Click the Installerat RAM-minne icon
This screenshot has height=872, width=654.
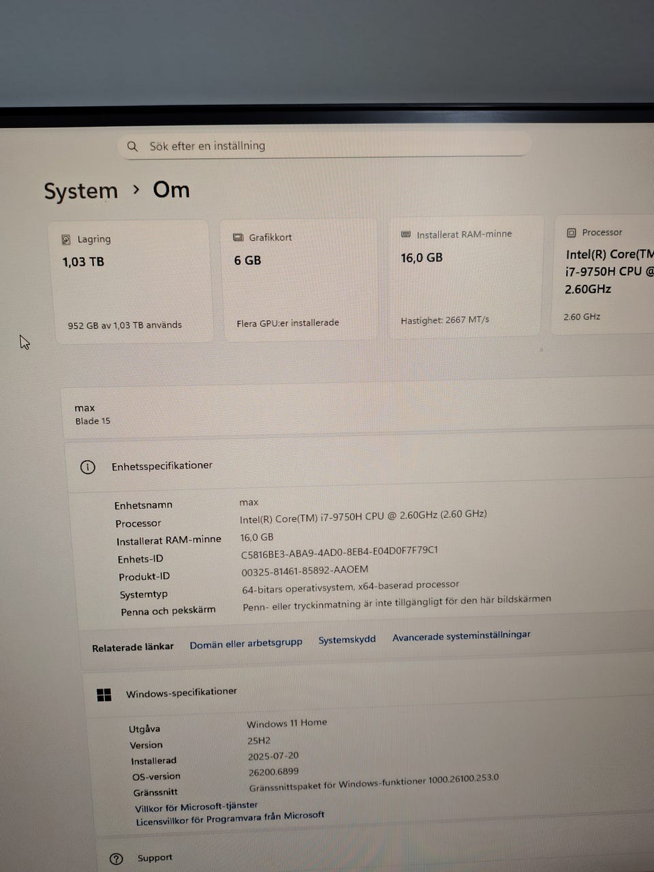406,234
